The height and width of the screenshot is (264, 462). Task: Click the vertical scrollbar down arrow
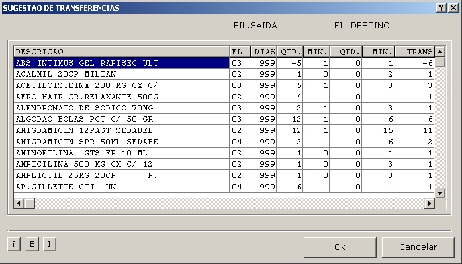click(440, 193)
